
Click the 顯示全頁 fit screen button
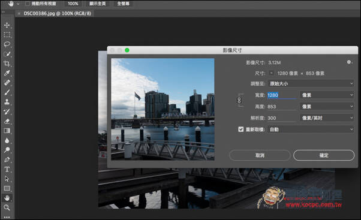click(x=97, y=4)
